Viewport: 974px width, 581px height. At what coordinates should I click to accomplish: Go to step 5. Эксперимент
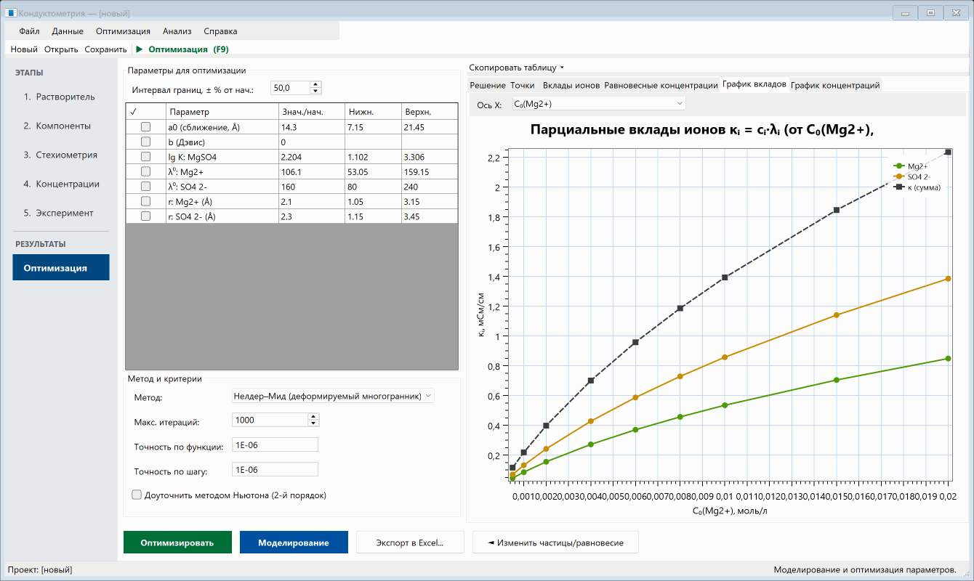[x=60, y=213]
